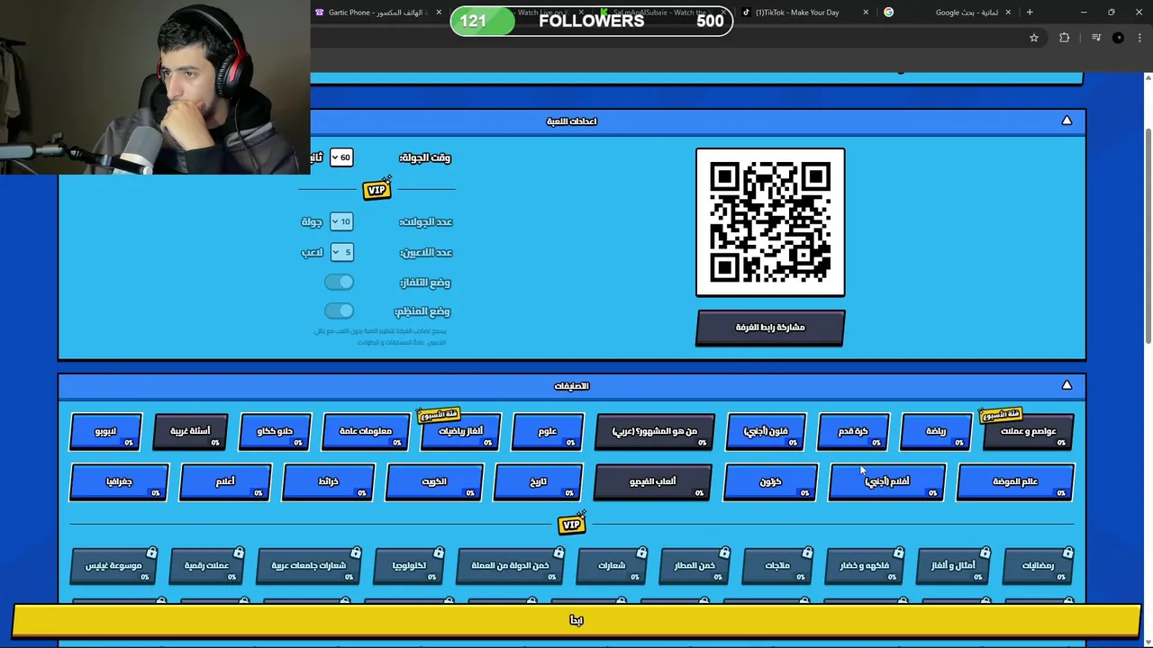Select the أعلام category
The width and height of the screenshot is (1153, 648).
click(225, 481)
